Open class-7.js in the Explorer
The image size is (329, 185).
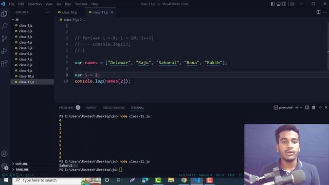coord(32,60)
